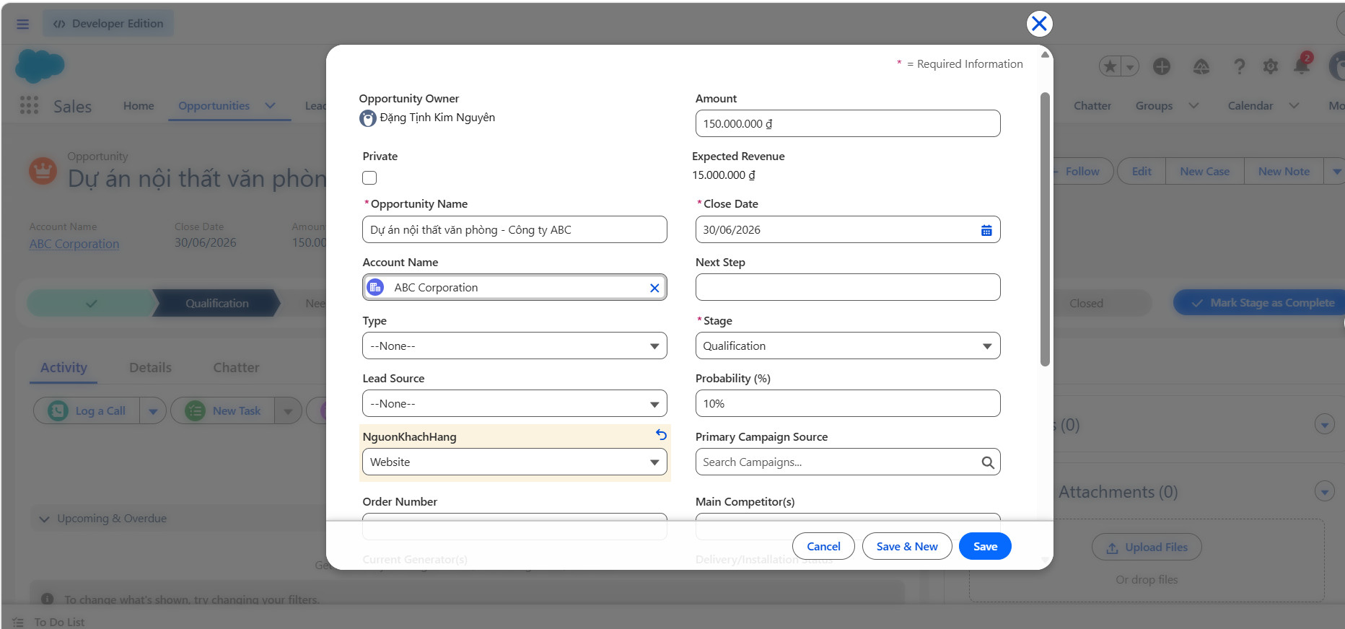1345x629 pixels.
Task: Open favorites list dropdown arrow
Action: tap(1130, 66)
